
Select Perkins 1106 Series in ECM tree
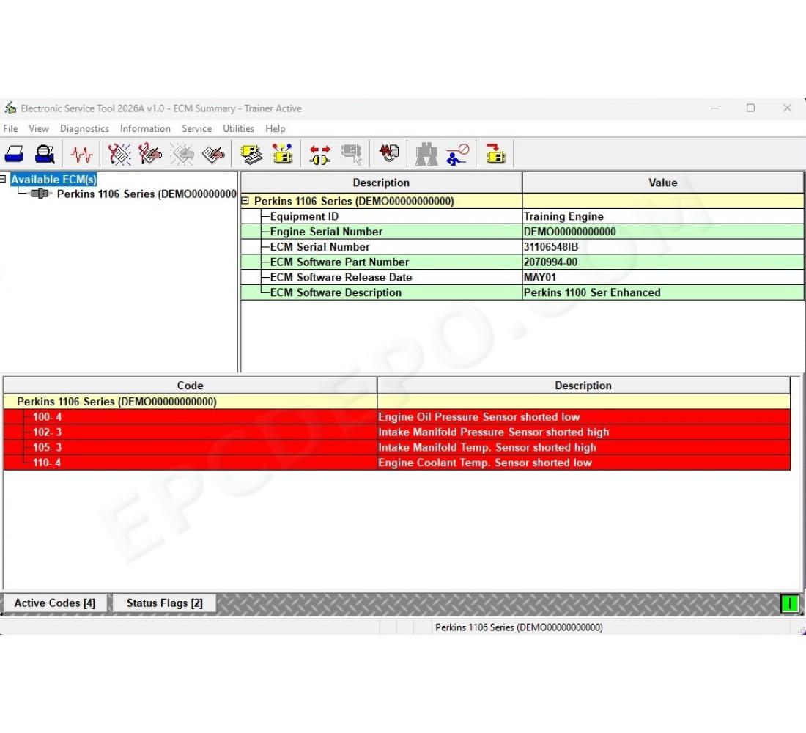147,194
